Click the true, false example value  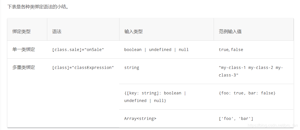tap(231, 50)
